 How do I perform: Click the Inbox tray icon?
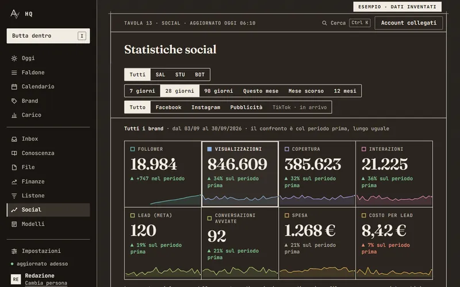pos(14,139)
